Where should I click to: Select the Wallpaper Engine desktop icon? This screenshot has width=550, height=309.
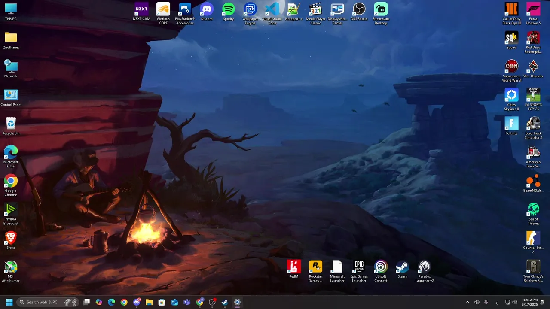click(250, 14)
